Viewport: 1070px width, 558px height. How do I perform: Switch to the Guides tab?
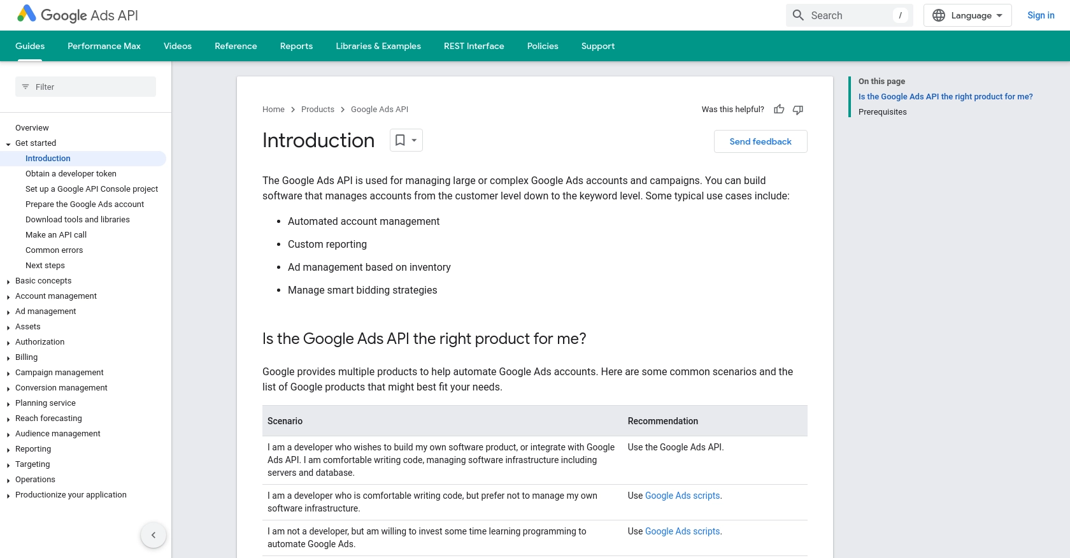click(x=30, y=46)
